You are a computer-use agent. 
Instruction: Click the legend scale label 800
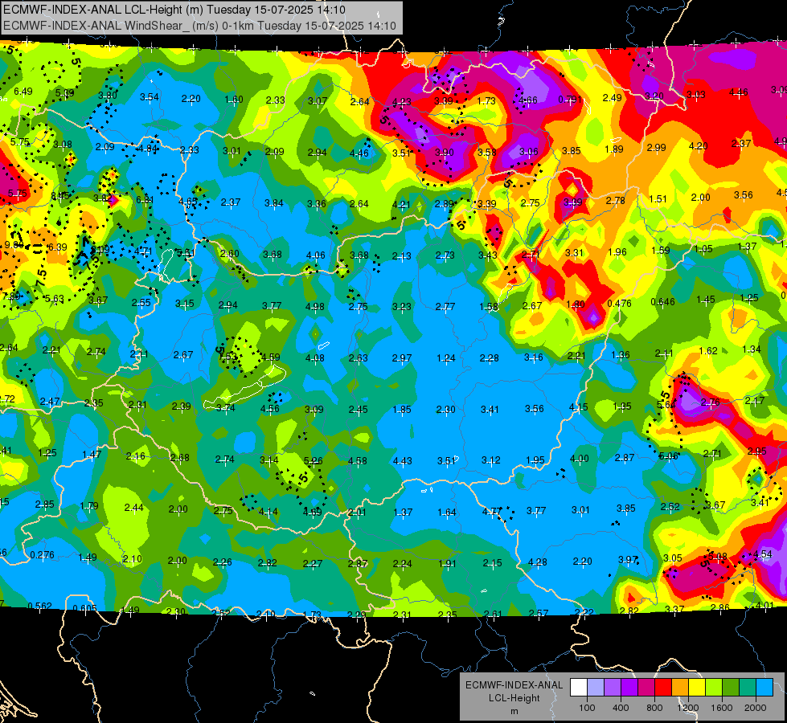654,708
